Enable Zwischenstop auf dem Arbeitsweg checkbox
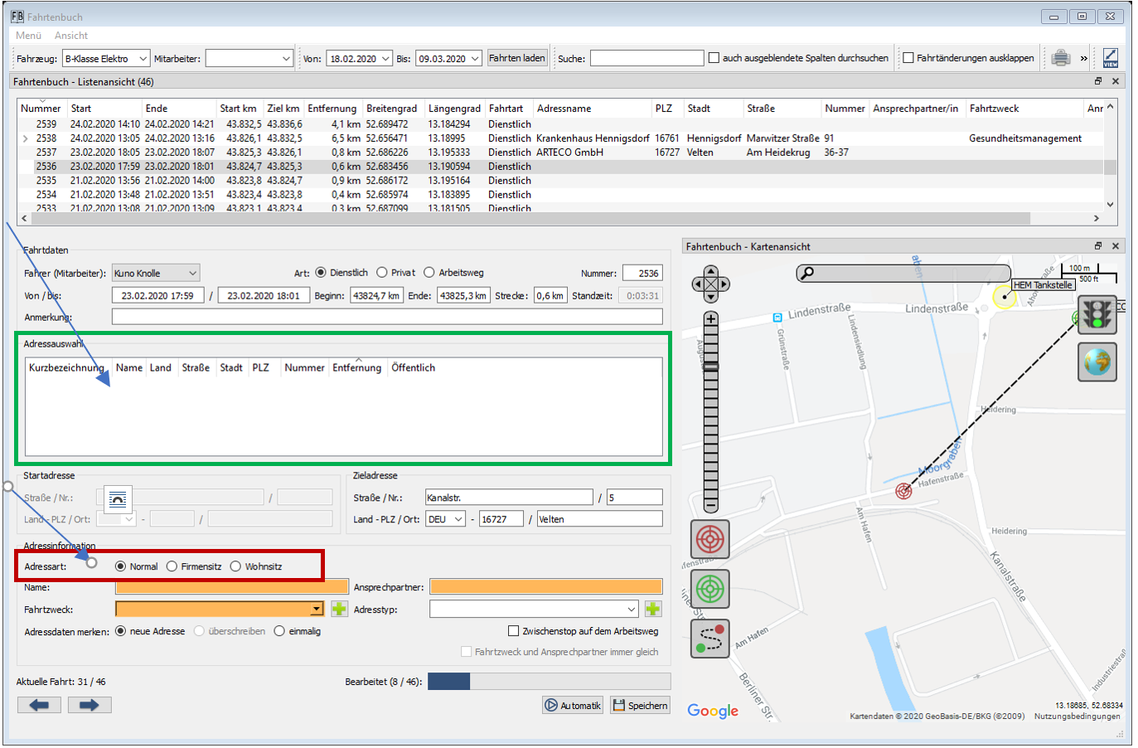Viewport: 1138px width, 748px height. (513, 631)
